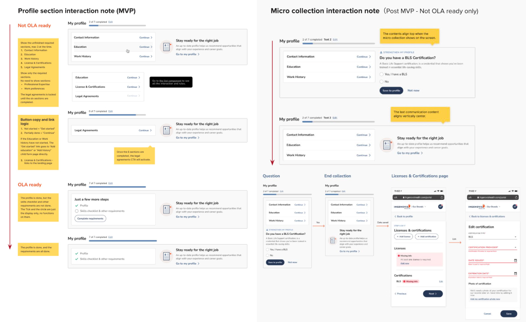The width and height of the screenshot is (526, 322).
Task: Click the user avatar in Edit certification phone header
Action: [515, 207]
